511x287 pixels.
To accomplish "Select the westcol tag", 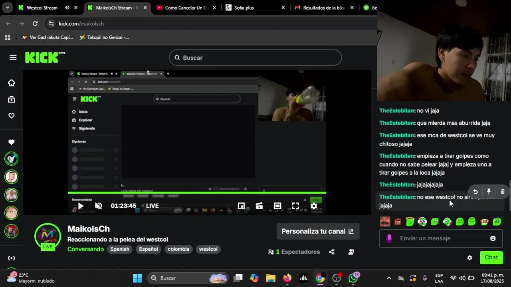I will (208, 249).
